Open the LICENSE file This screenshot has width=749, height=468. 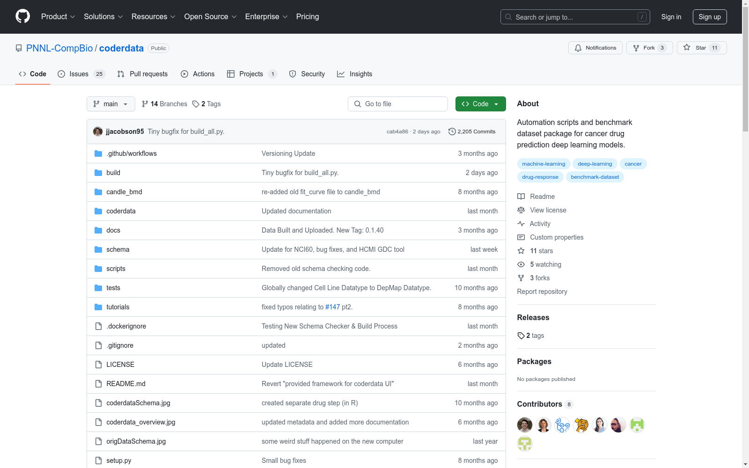(120, 365)
